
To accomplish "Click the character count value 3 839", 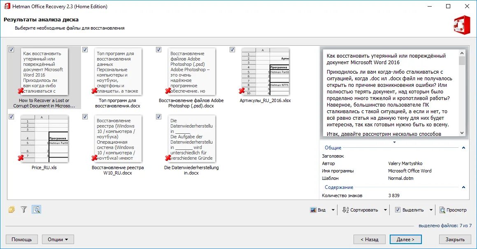I will click(x=394, y=195).
